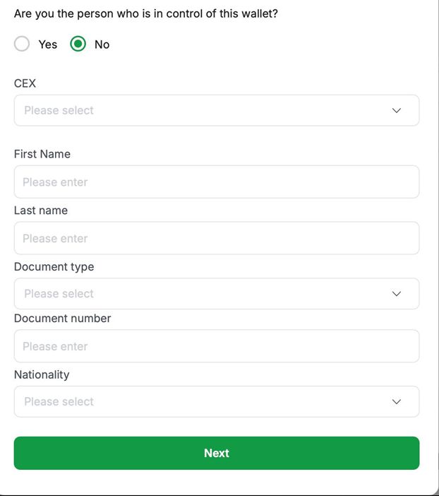Click the 'CEX' field label
This screenshot has height=496, width=439.
point(25,83)
